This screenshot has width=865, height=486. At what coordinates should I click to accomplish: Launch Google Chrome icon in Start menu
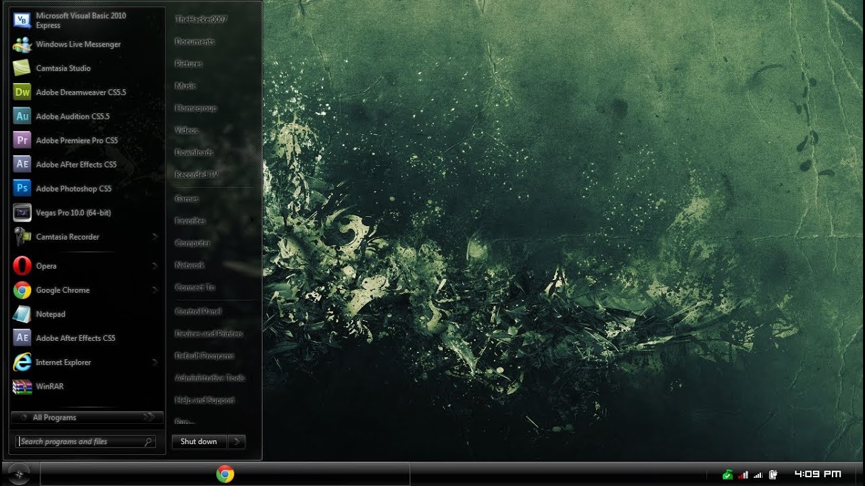click(x=22, y=290)
